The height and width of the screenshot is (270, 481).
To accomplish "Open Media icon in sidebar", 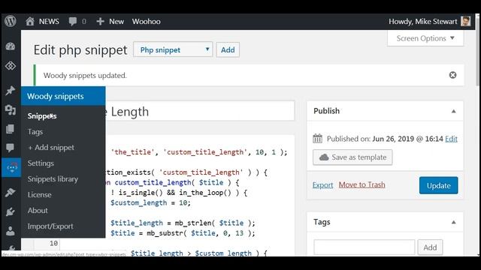I will [11, 109].
